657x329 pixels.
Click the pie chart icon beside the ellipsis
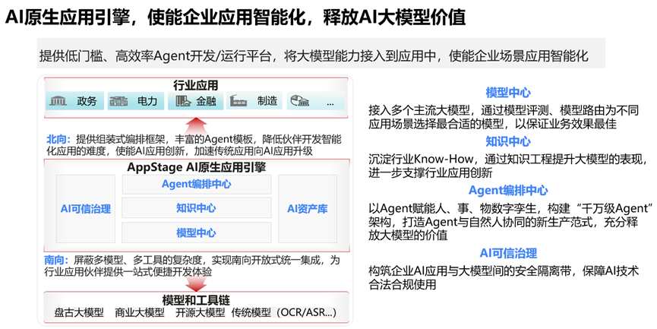300,101
